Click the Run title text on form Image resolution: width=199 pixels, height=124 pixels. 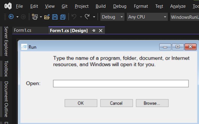(32, 47)
